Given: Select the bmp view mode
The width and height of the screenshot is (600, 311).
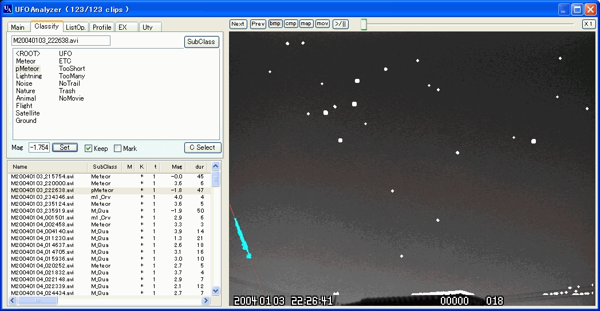Looking at the screenshot, I should pos(275,24).
